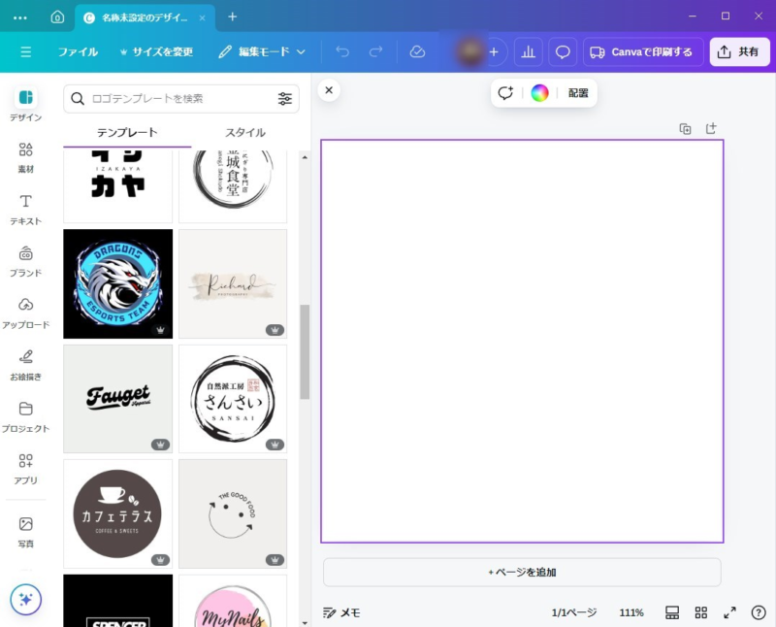This screenshot has width=776, height=627.
Task: Open the アップロード uploads panel
Action: pos(26,312)
